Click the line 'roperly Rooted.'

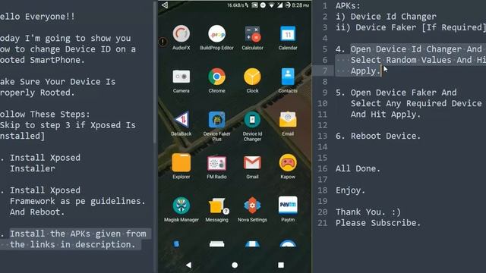click(37, 93)
